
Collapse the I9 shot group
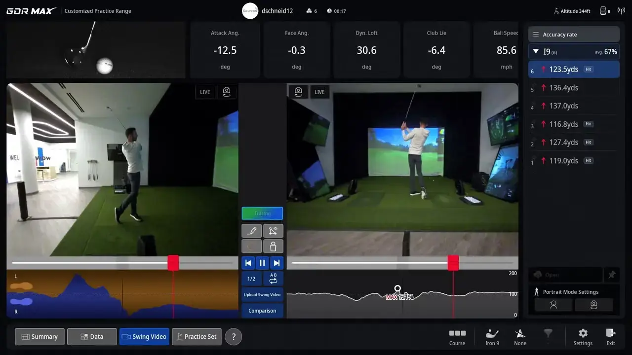[536, 51]
